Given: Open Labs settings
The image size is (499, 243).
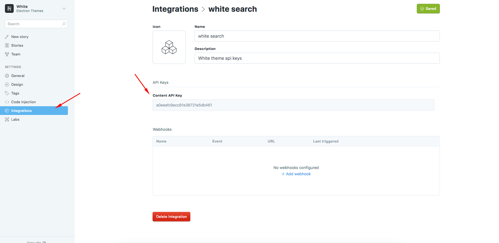Looking at the screenshot, I should click(x=15, y=120).
